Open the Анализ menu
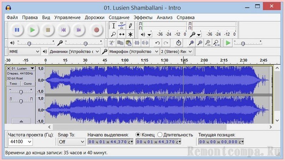285x161 pixels. (164, 17)
